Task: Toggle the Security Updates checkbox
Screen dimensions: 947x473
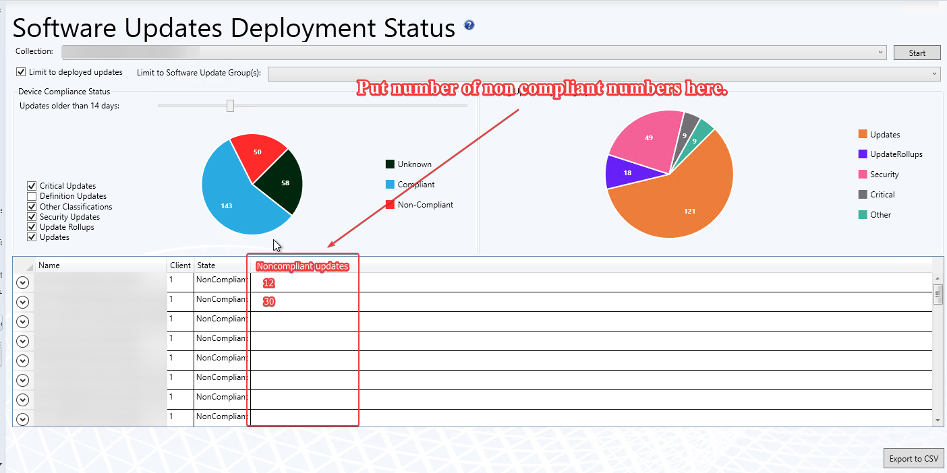Action: [x=32, y=217]
